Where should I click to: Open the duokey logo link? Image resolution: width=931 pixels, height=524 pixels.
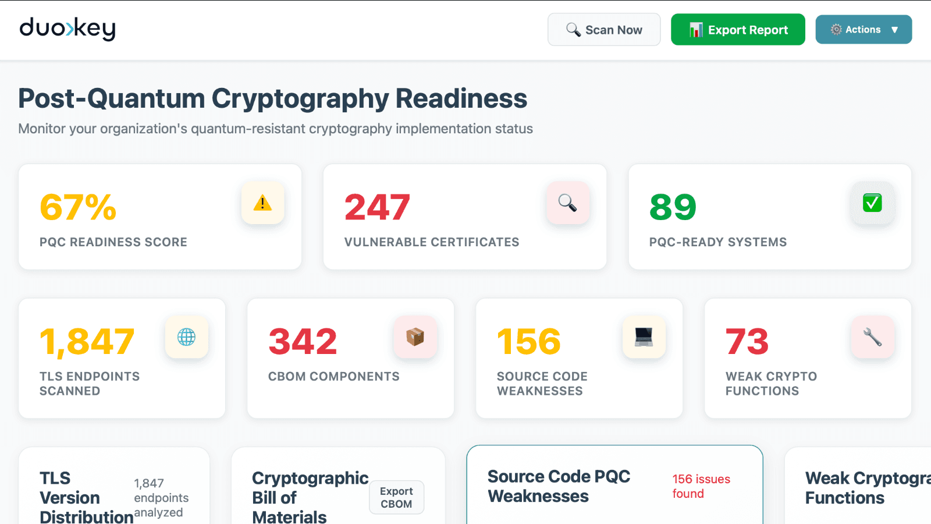67,29
